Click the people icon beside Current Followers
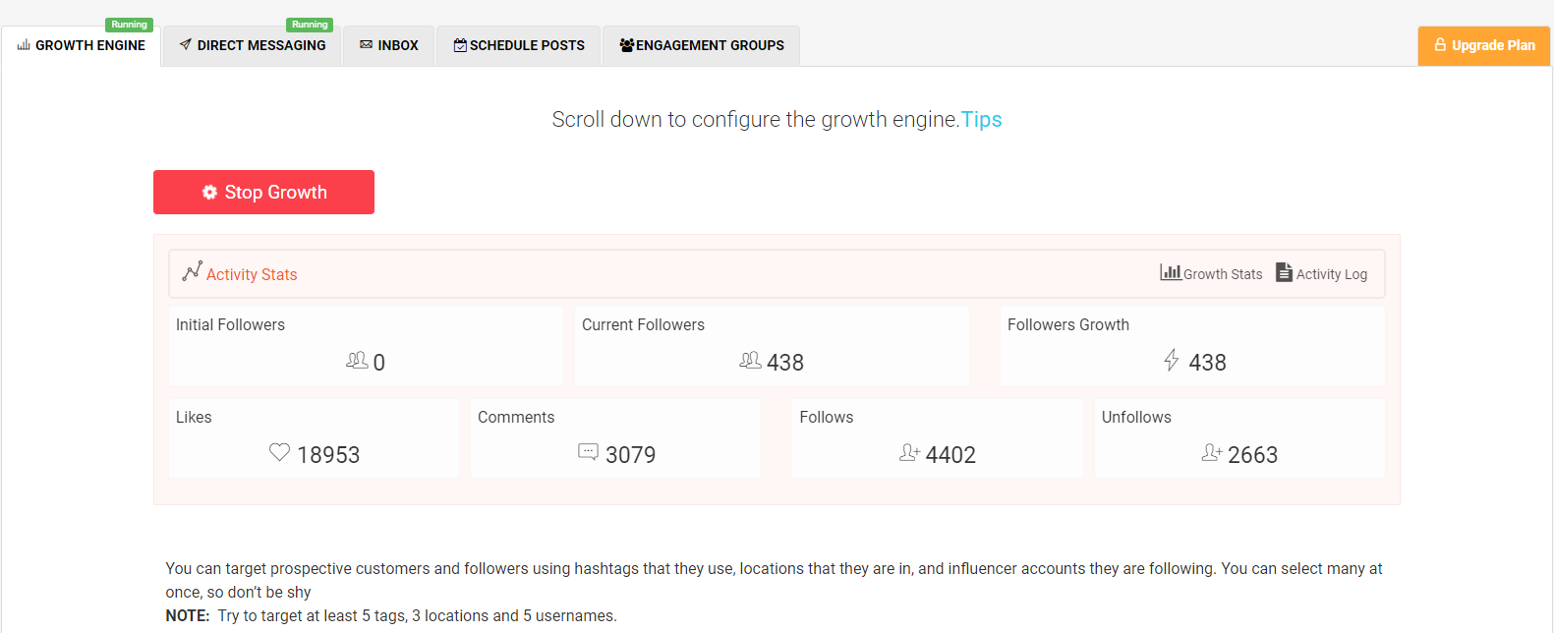The height and width of the screenshot is (633, 1554). click(x=750, y=361)
